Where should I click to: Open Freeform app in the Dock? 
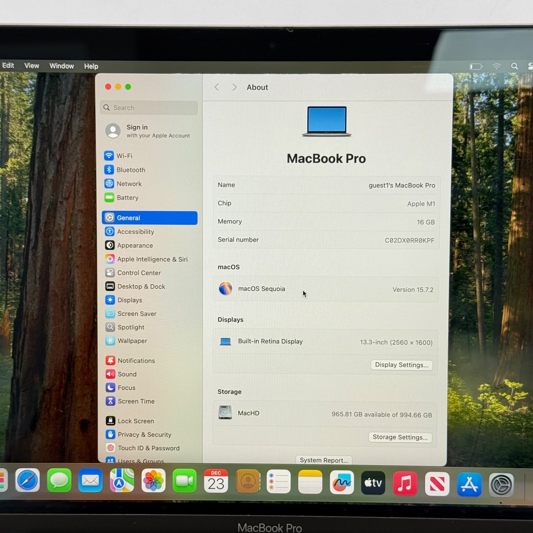341,483
